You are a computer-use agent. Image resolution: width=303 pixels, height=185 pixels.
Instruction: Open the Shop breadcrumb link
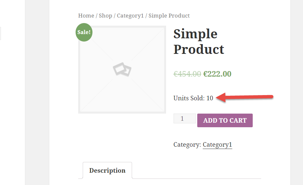(105, 16)
